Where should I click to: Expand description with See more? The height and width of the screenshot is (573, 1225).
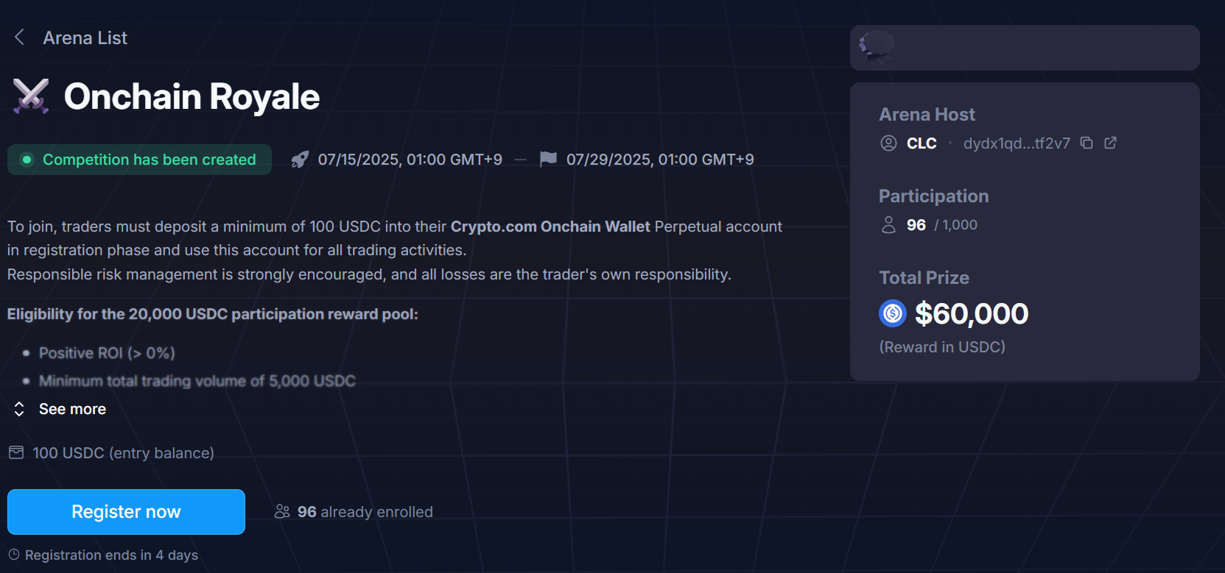tap(72, 409)
